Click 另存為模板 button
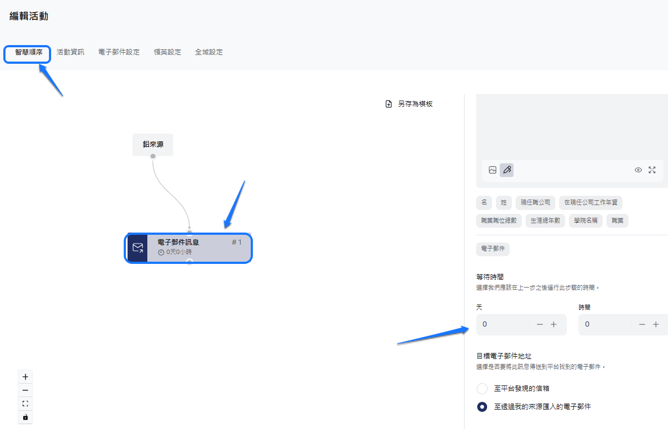Viewport: 668px width, 436px height. coord(410,103)
